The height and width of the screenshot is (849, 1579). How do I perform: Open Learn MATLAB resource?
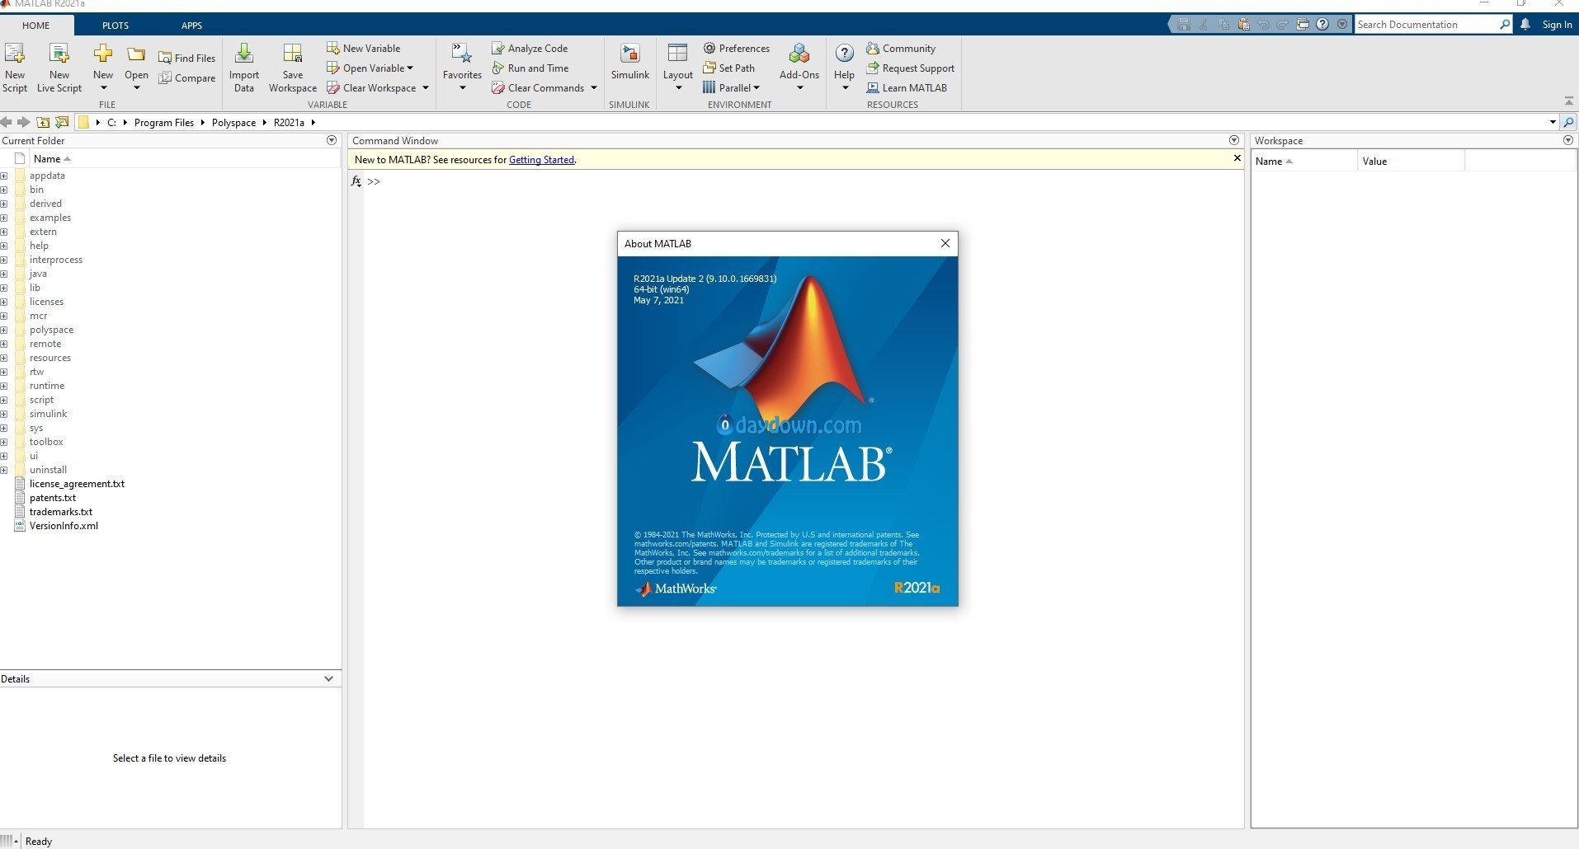coord(907,88)
